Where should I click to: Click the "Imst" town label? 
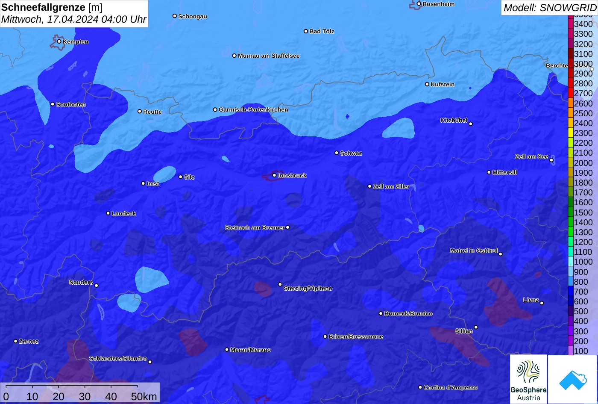pos(153,183)
